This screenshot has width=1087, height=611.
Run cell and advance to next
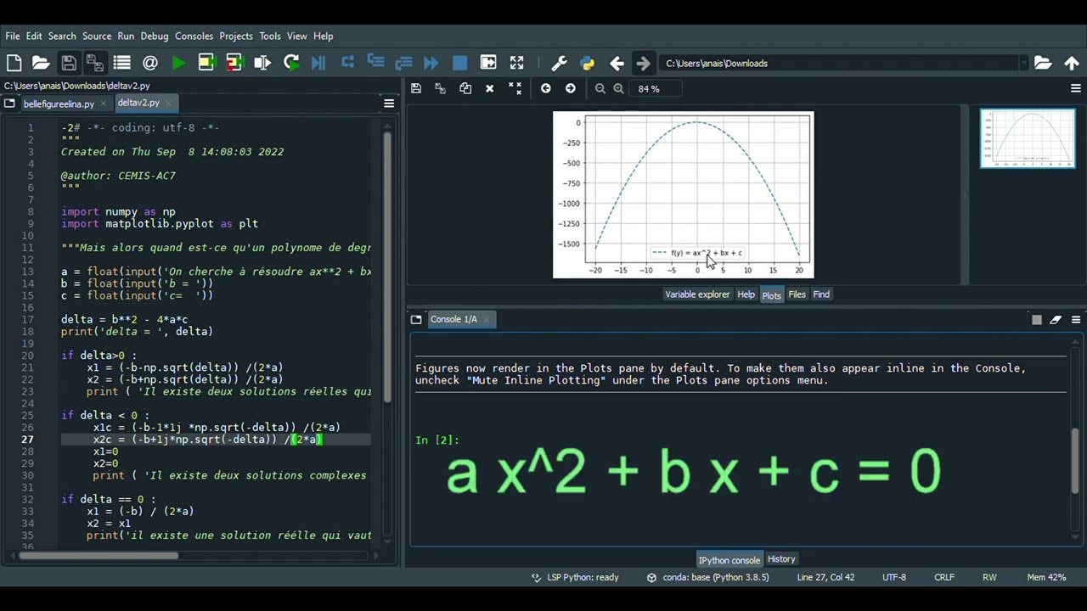coord(234,63)
